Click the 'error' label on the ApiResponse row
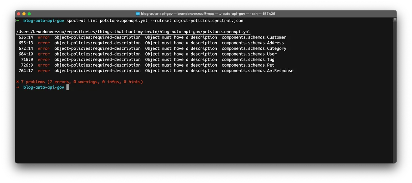Viewport: 412px width, 183px height. [x=44, y=70]
